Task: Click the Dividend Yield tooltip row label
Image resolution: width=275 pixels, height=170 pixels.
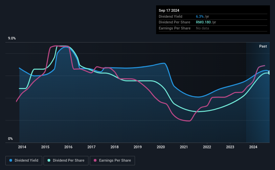Action: (170, 16)
